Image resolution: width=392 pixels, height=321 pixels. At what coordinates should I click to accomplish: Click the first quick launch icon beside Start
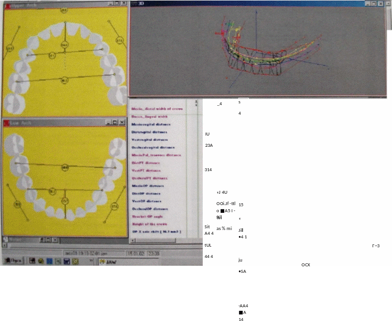(31, 260)
